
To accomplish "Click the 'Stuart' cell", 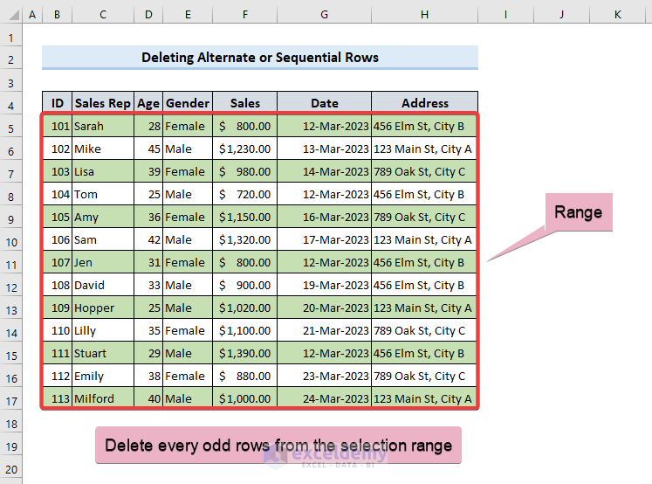I will (x=103, y=353).
